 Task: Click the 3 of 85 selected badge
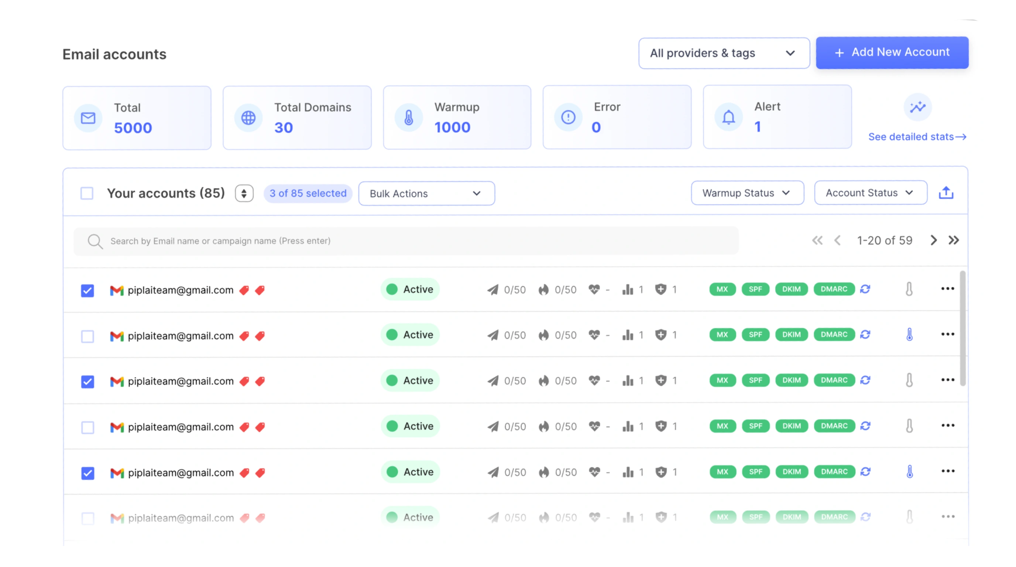308,193
